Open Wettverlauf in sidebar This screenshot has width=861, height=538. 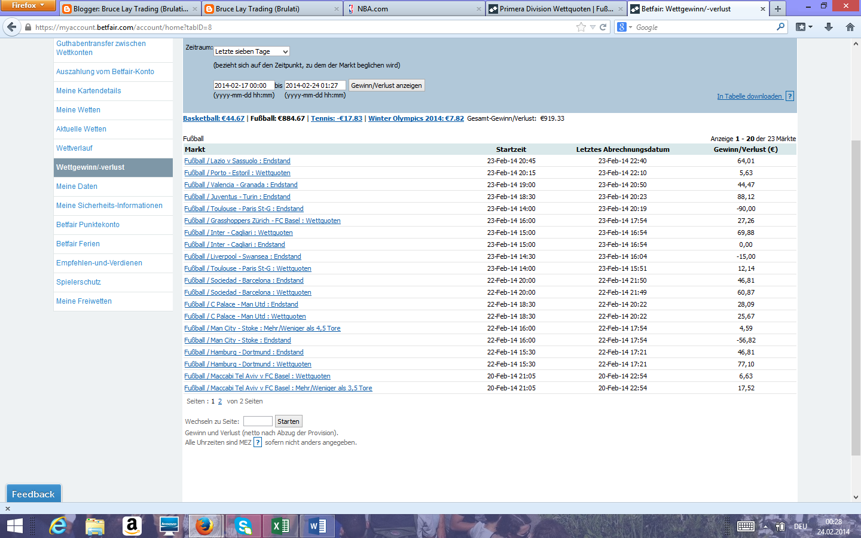click(x=74, y=148)
